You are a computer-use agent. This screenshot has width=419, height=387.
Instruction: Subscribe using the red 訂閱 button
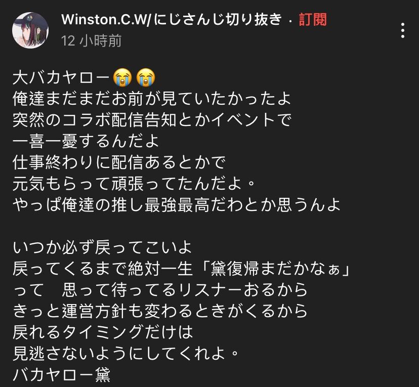point(313,20)
